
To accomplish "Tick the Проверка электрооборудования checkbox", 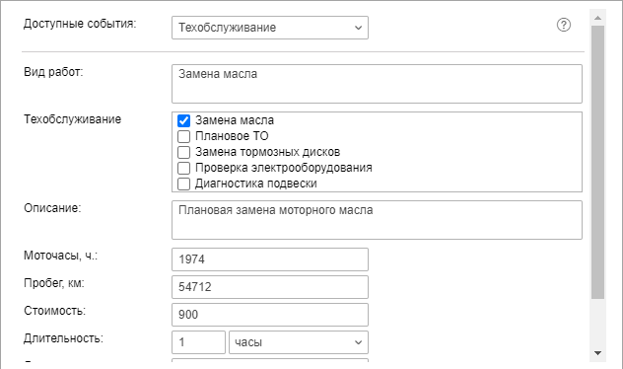I will (183, 168).
